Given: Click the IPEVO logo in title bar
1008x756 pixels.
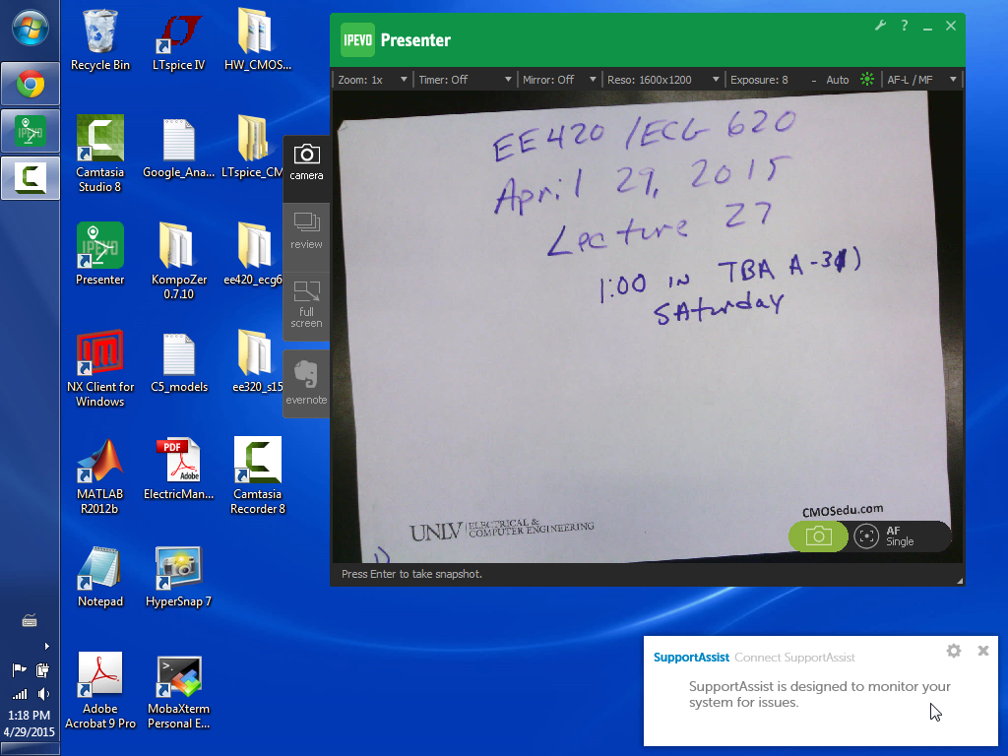Looking at the screenshot, I should [357, 39].
